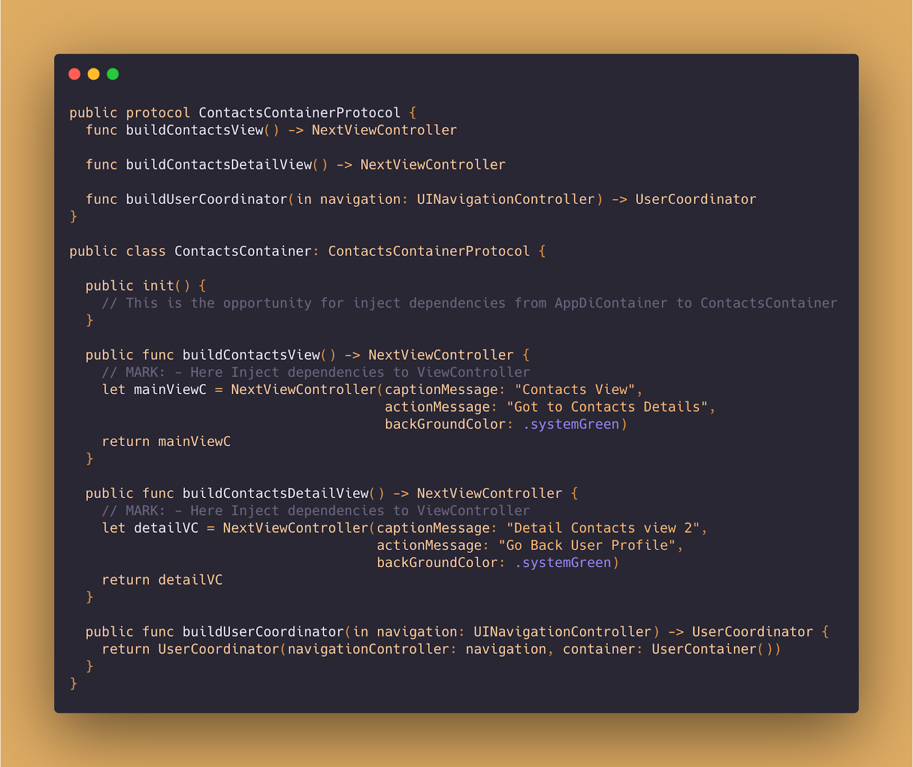The width and height of the screenshot is (913, 767).
Task: Click the "Detail Contacts view 2" string
Action: click(x=603, y=528)
